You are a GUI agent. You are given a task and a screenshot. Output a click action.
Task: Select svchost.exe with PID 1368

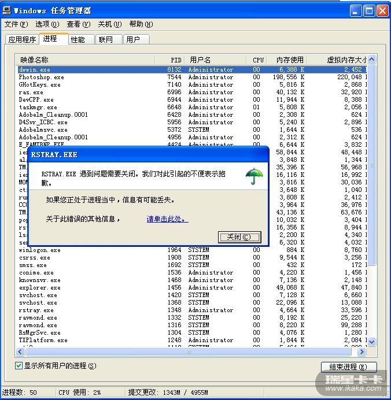(192, 303)
